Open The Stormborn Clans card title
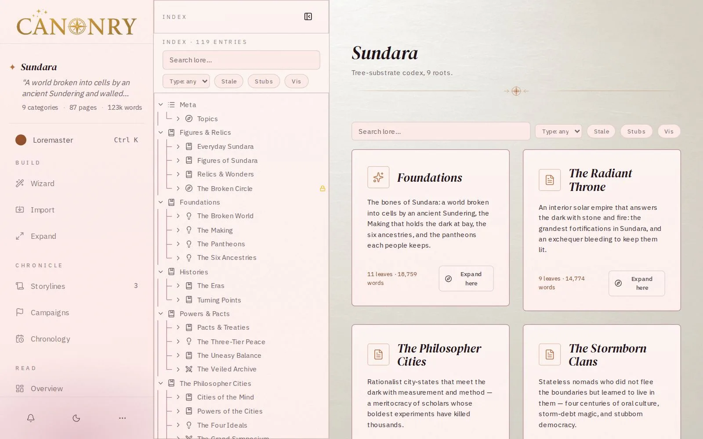The height and width of the screenshot is (439, 703). pyautogui.click(x=608, y=355)
